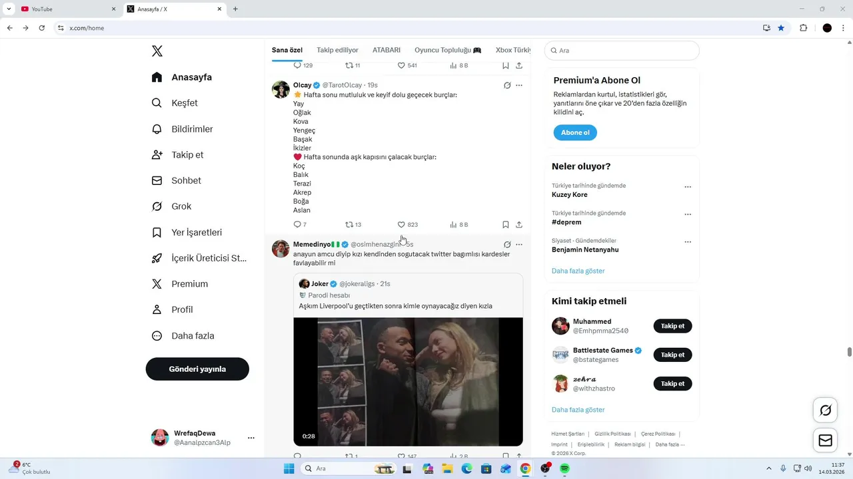The height and width of the screenshot is (479, 853).
Task: Repost Olcay's post with 13 reposts
Action: pos(353,225)
